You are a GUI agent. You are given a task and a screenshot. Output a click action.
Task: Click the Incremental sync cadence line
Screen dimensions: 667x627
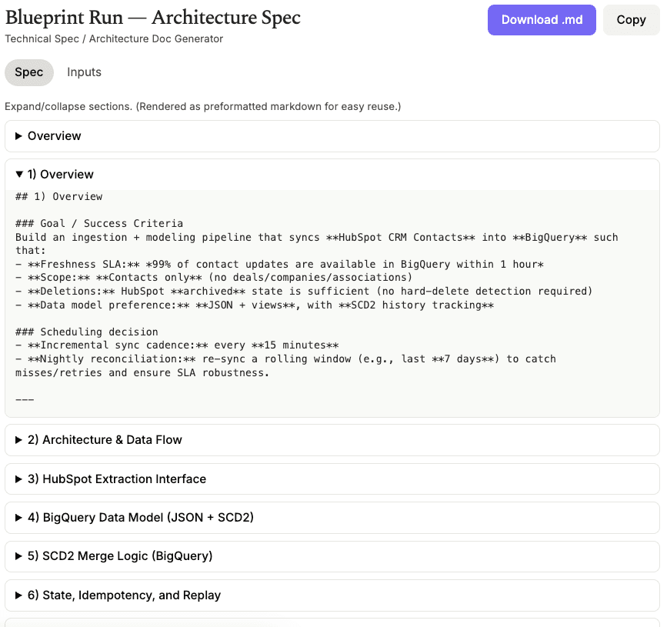click(177, 345)
